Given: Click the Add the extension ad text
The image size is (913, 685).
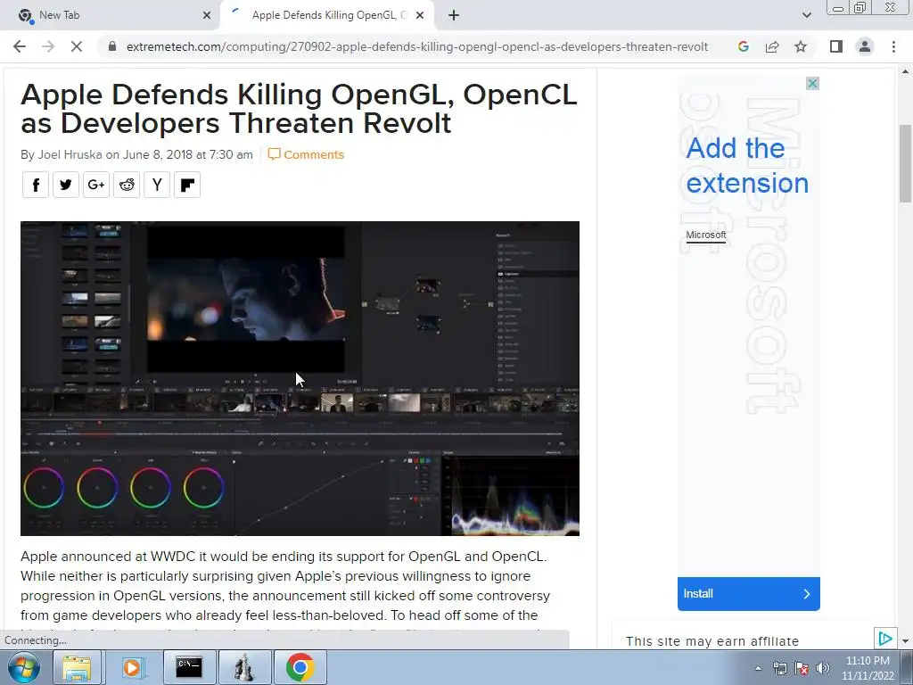Looking at the screenshot, I should 747,165.
